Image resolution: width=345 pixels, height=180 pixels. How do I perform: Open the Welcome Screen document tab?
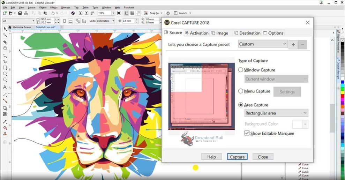coord(22,27)
